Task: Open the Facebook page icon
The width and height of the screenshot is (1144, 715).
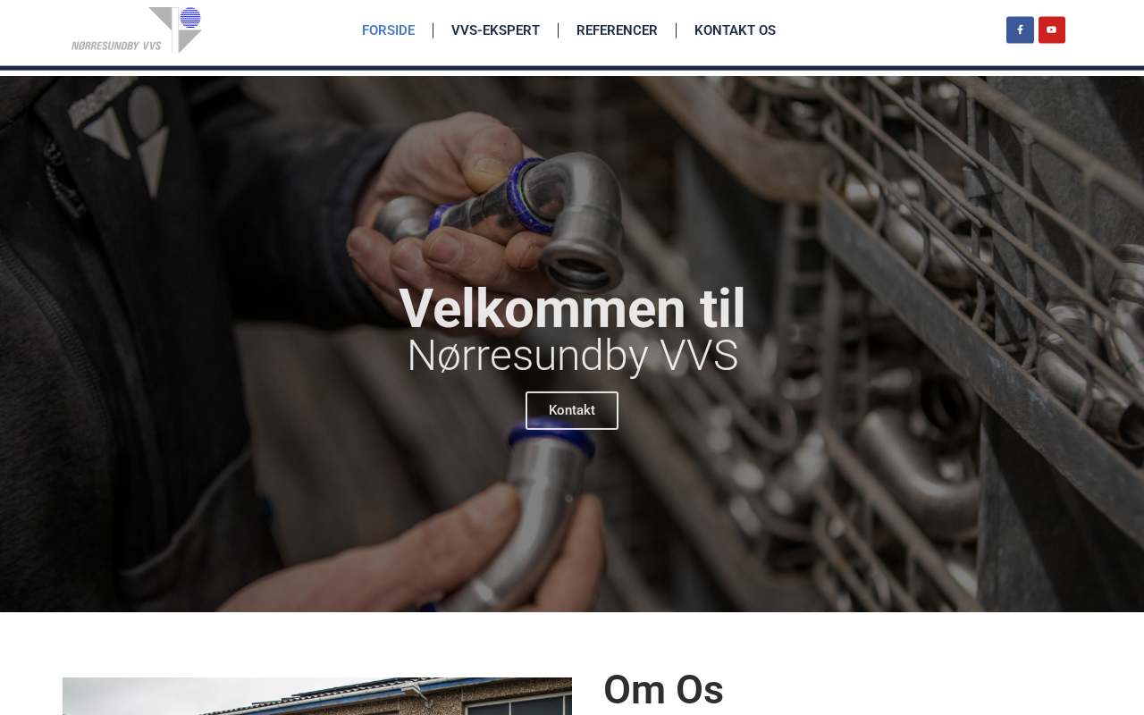Action: [x=1020, y=29]
